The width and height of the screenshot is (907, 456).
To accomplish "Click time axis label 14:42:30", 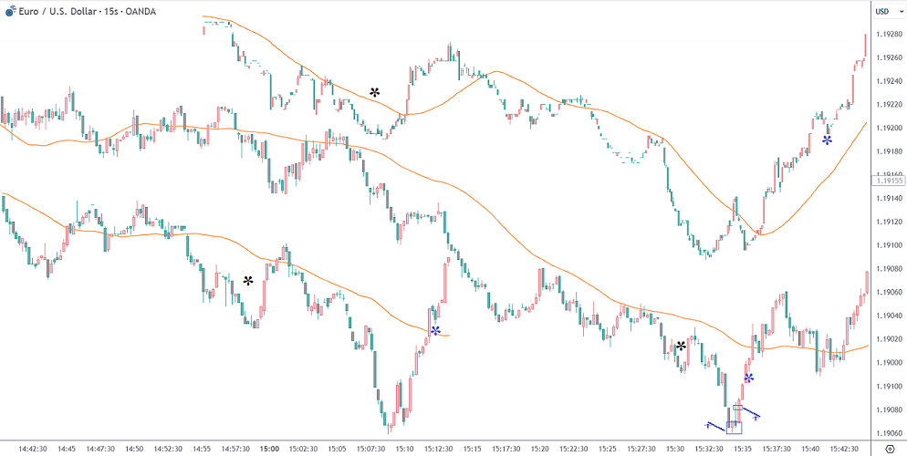I will pyautogui.click(x=33, y=449).
